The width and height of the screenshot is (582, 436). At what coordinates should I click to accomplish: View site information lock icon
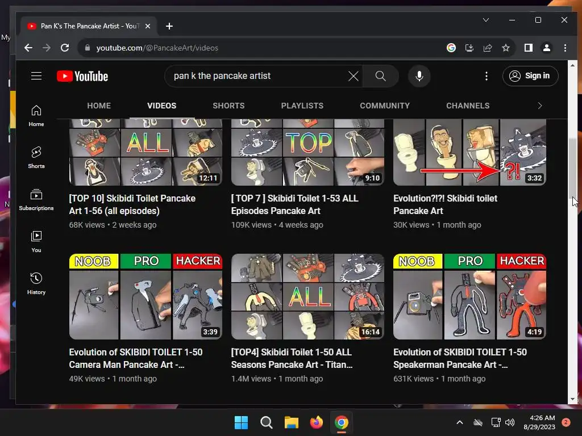click(88, 48)
